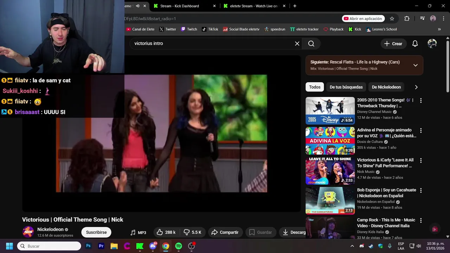Open File Explorer from the taskbar
Image resolution: width=450 pixels, height=253 pixels.
pyautogui.click(x=114, y=246)
